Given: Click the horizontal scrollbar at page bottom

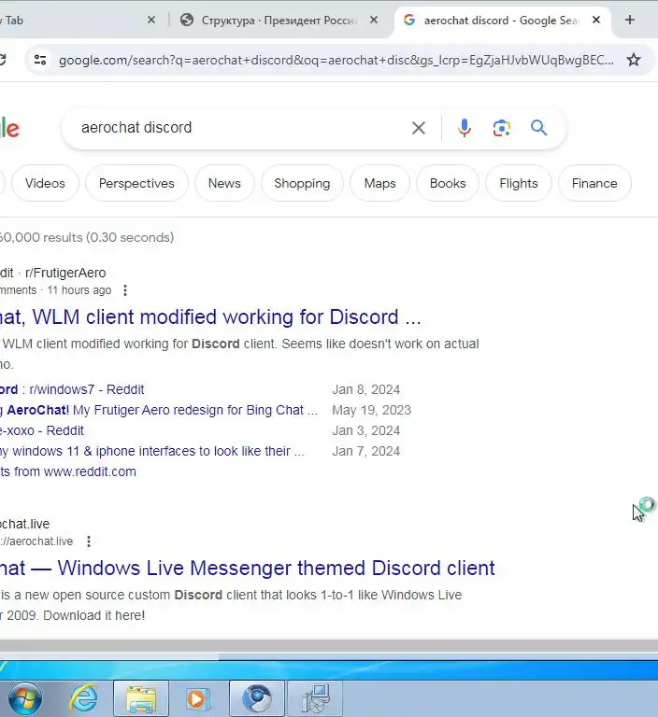Looking at the screenshot, I should point(329,646).
